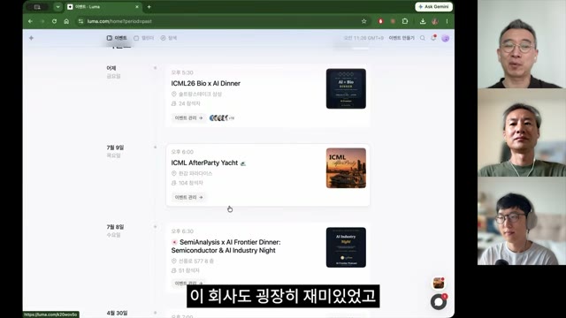Open the AI + Bio Dinner thumbnail
Viewport: 566px width, 318px height.
pyautogui.click(x=346, y=88)
